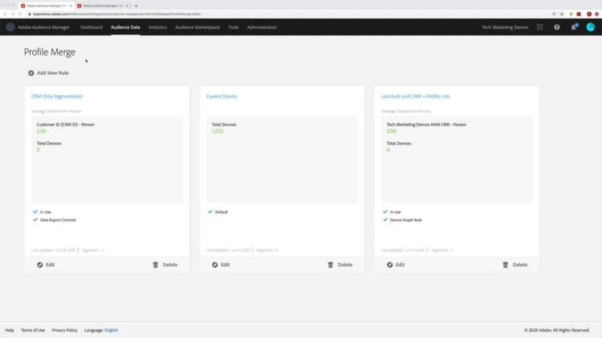
Task: Open the notifications bell icon
Action: click(x=574, y=26)
